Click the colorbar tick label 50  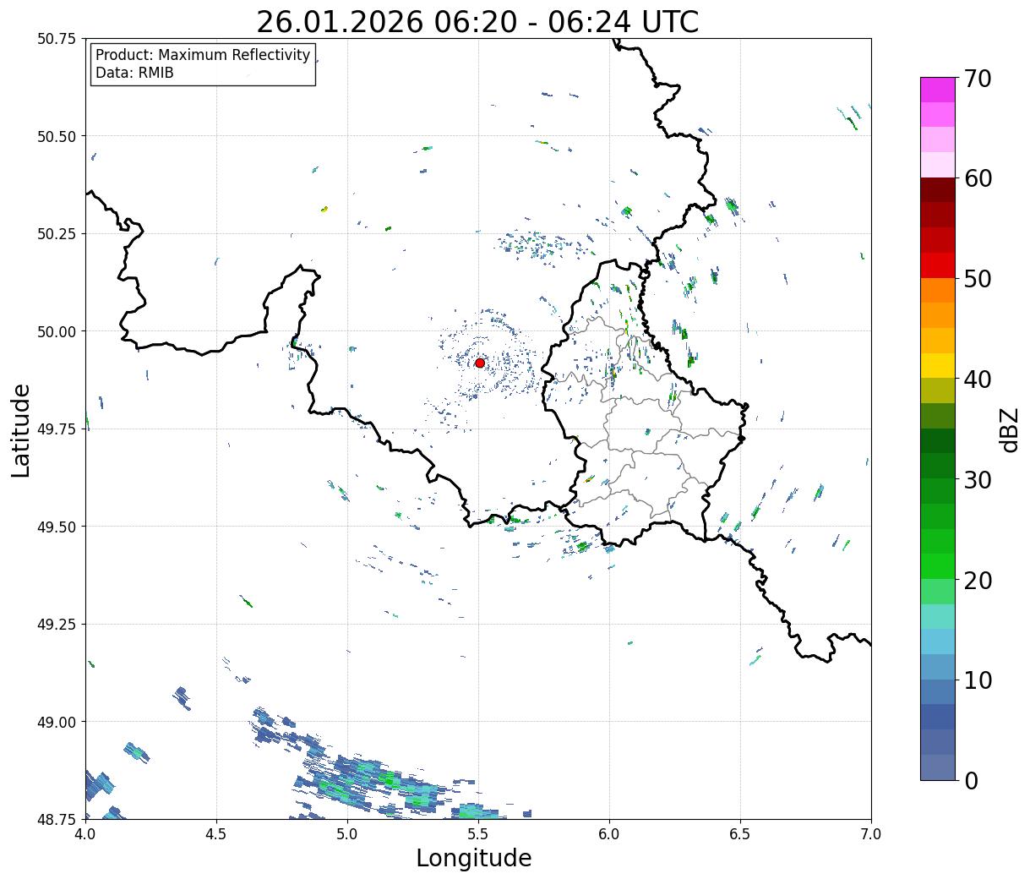click(978, 279)
